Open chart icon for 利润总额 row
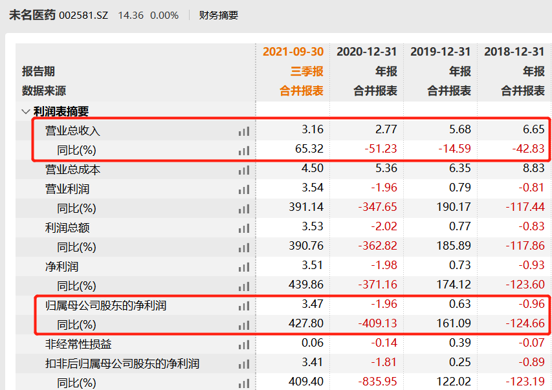 (243, 228)
